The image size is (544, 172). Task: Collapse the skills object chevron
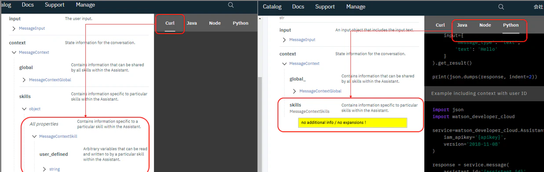tap(24, 109)
